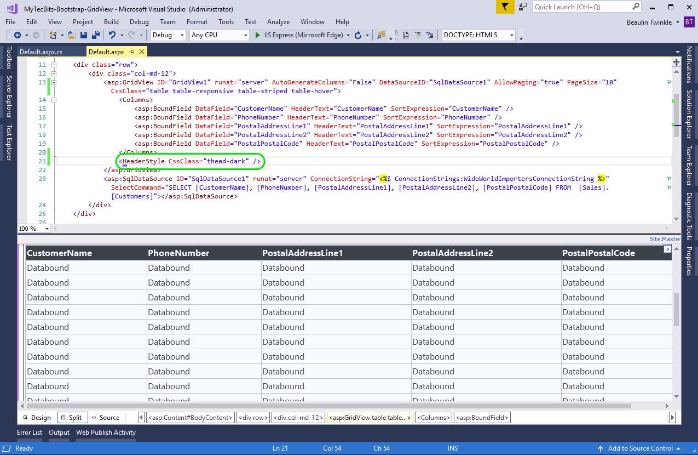Open the Site.Master link in design view
This screenshot has height=455, width=698.
(665, 238)
